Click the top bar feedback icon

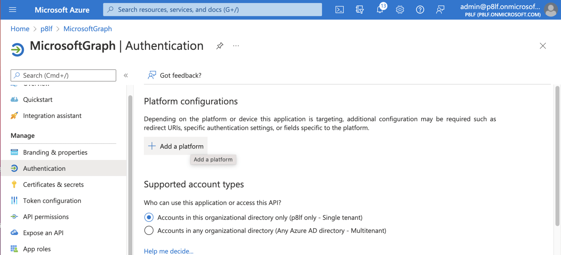click(x=440, y=10)
